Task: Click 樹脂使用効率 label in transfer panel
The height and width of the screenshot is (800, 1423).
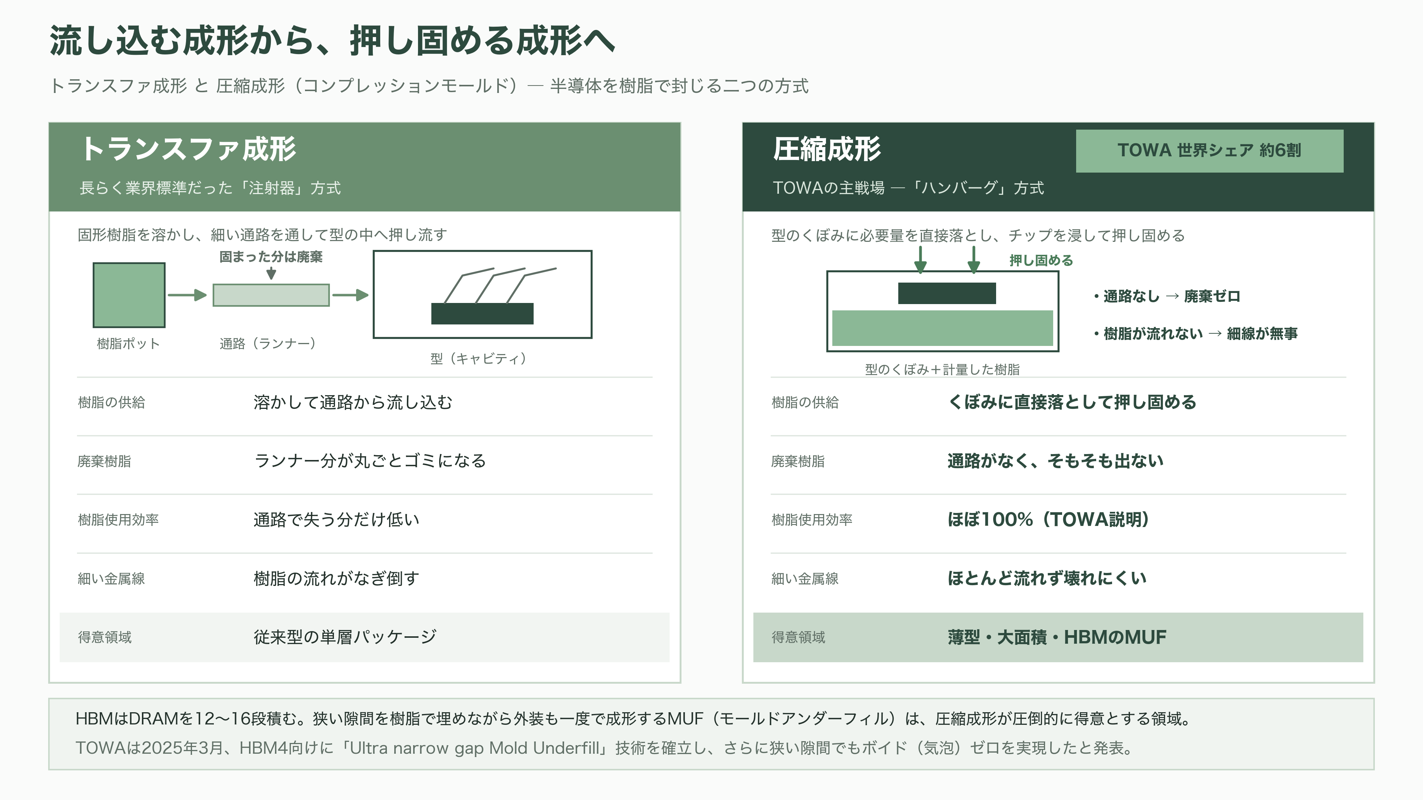Action: click(118, 520)
